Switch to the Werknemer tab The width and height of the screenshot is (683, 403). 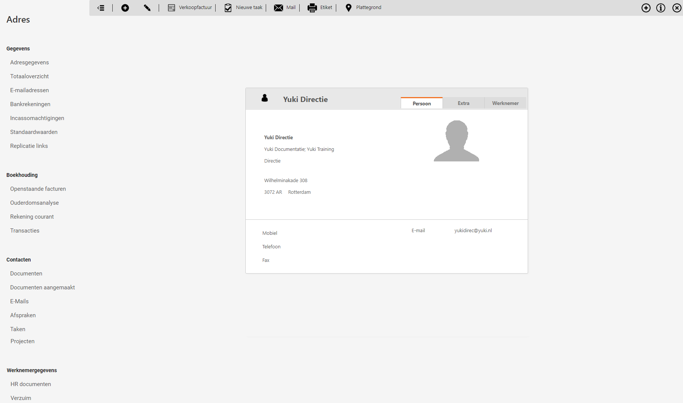click(x=505, y=103)
